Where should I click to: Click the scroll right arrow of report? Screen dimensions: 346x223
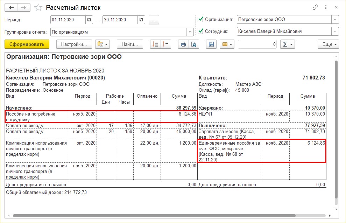tap(330, 216)
